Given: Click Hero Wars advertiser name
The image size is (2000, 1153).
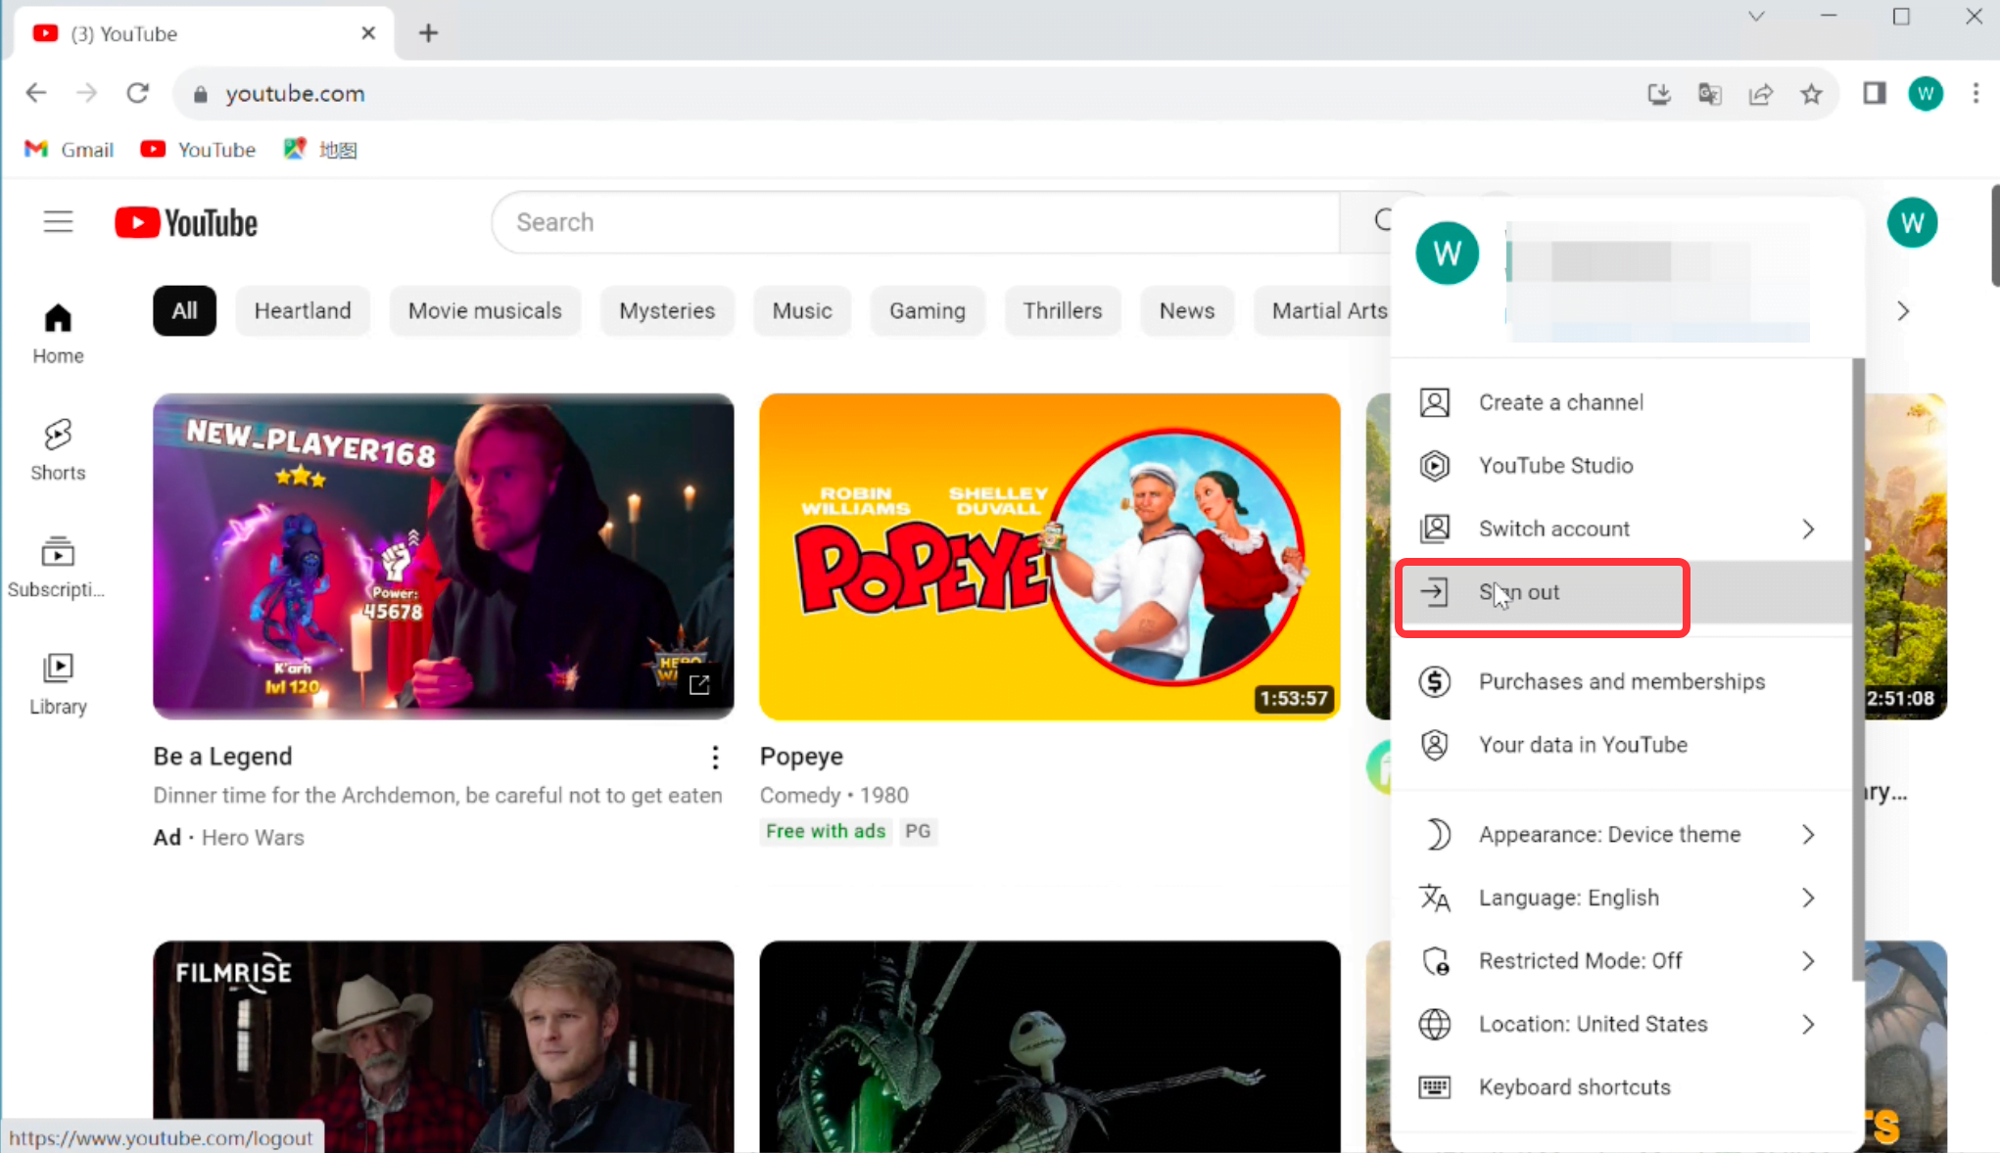Looking at the screenshot, I should 253,838.
